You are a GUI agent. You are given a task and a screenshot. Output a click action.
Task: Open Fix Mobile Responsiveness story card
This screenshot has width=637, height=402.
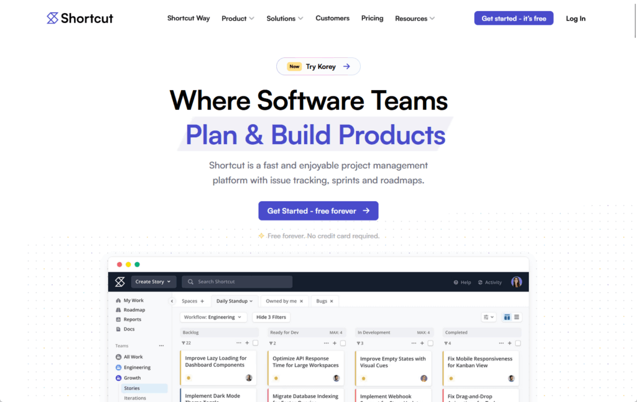(481, 368)
